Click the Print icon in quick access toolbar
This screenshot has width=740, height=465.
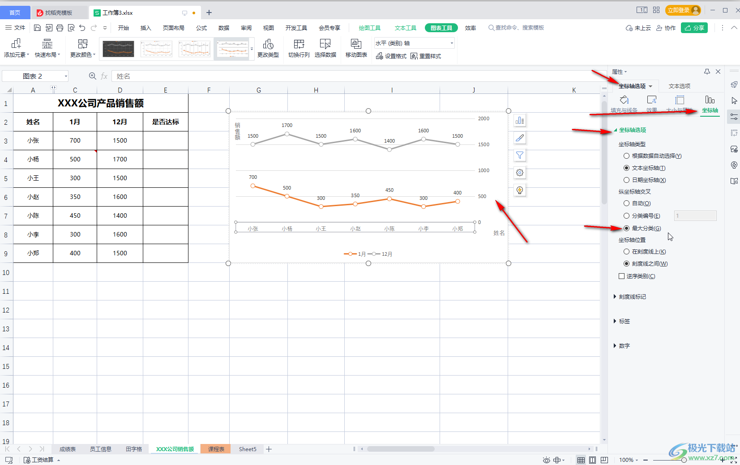60,28
